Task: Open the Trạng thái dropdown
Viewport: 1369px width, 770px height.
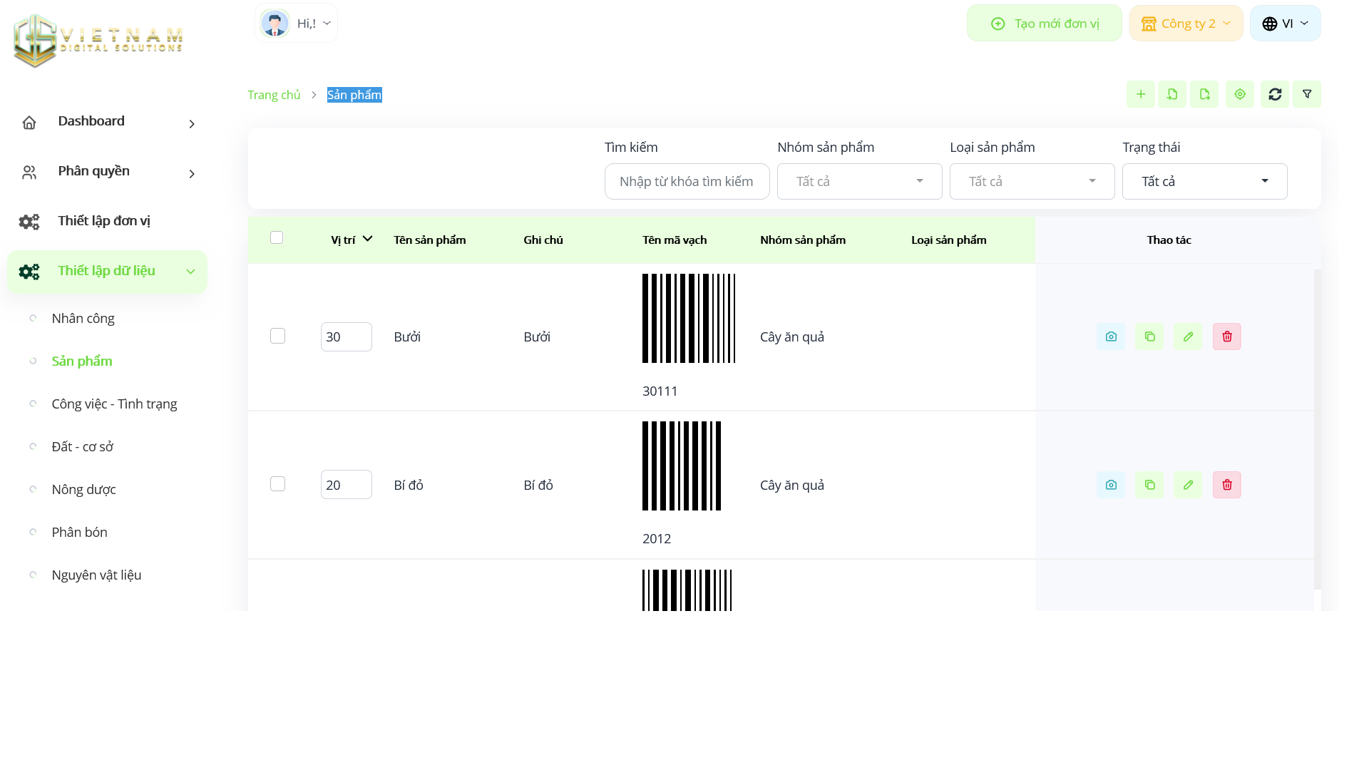Action: tap(1204, 181)
